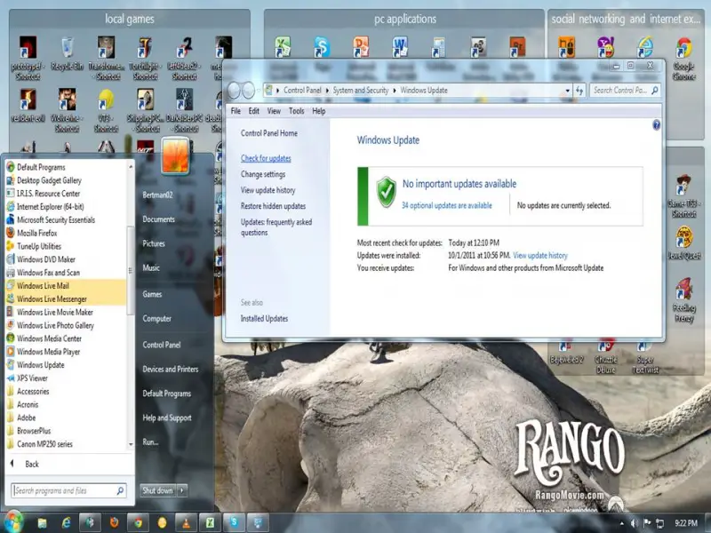Open Help and Support in Start menu
711x533 pixels.
point(167,418)
